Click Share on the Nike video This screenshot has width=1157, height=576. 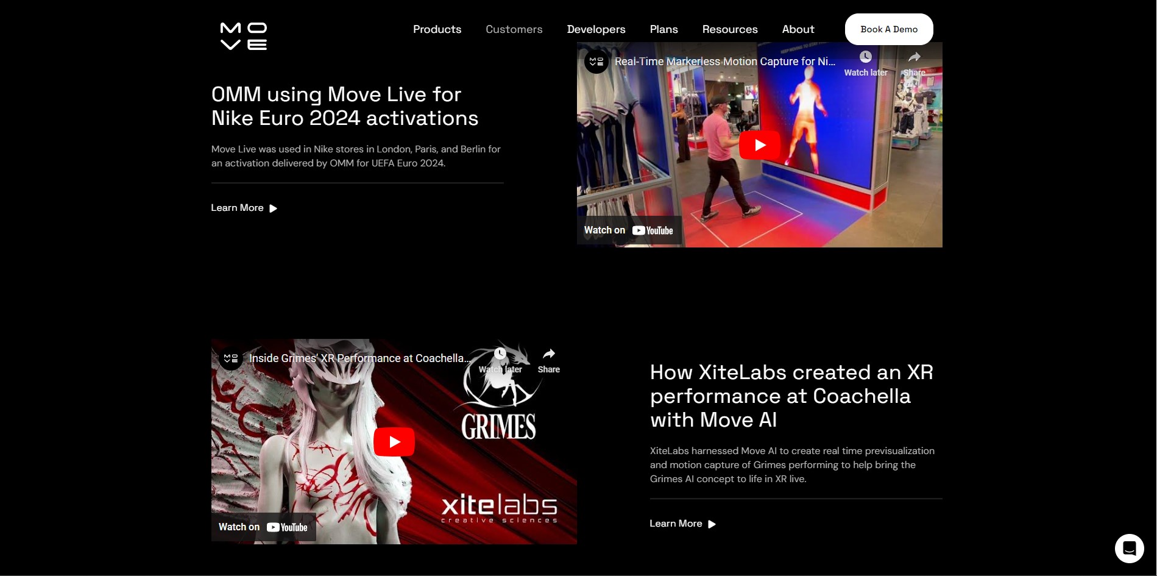pyautogui.click(x=914, y=63)
